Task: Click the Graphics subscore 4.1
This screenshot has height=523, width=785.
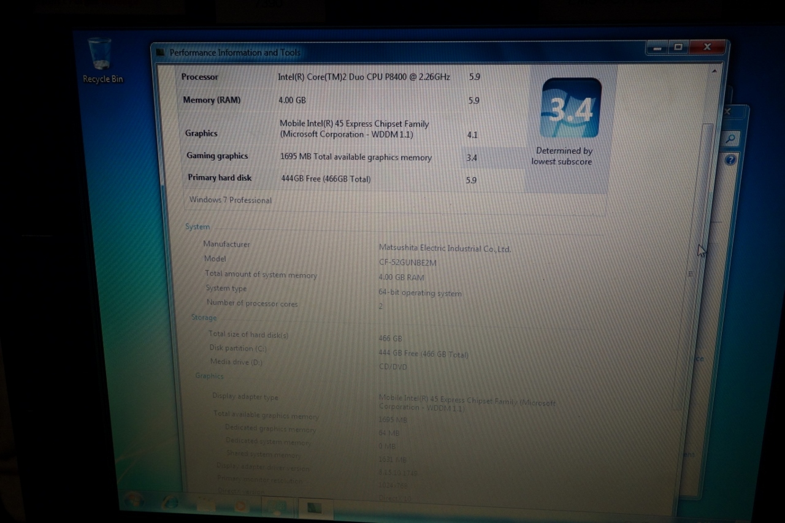Action: 472,135
